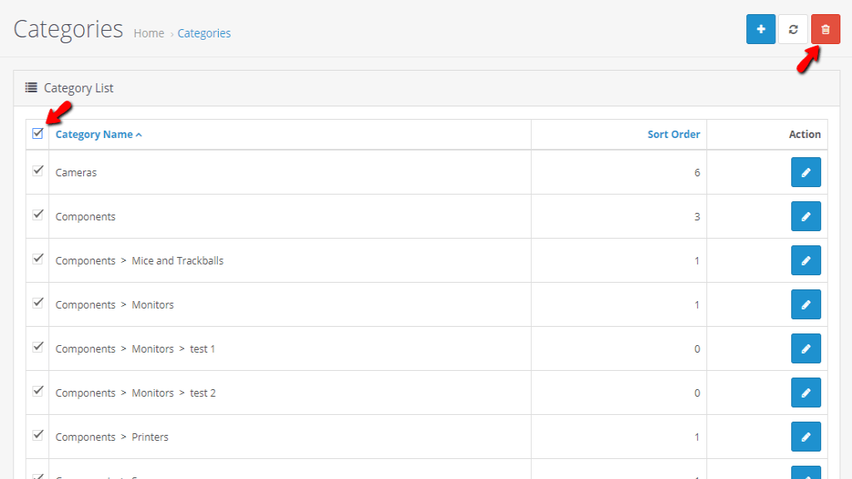Edit the test 2 category
This screenshot has height=479, width=852.
coord(805,393)
